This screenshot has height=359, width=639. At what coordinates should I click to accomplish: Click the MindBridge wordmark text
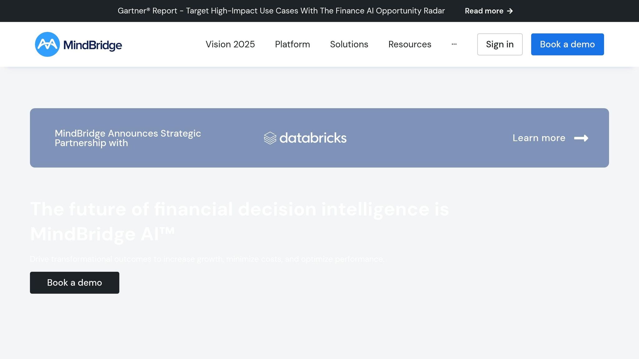93,45
